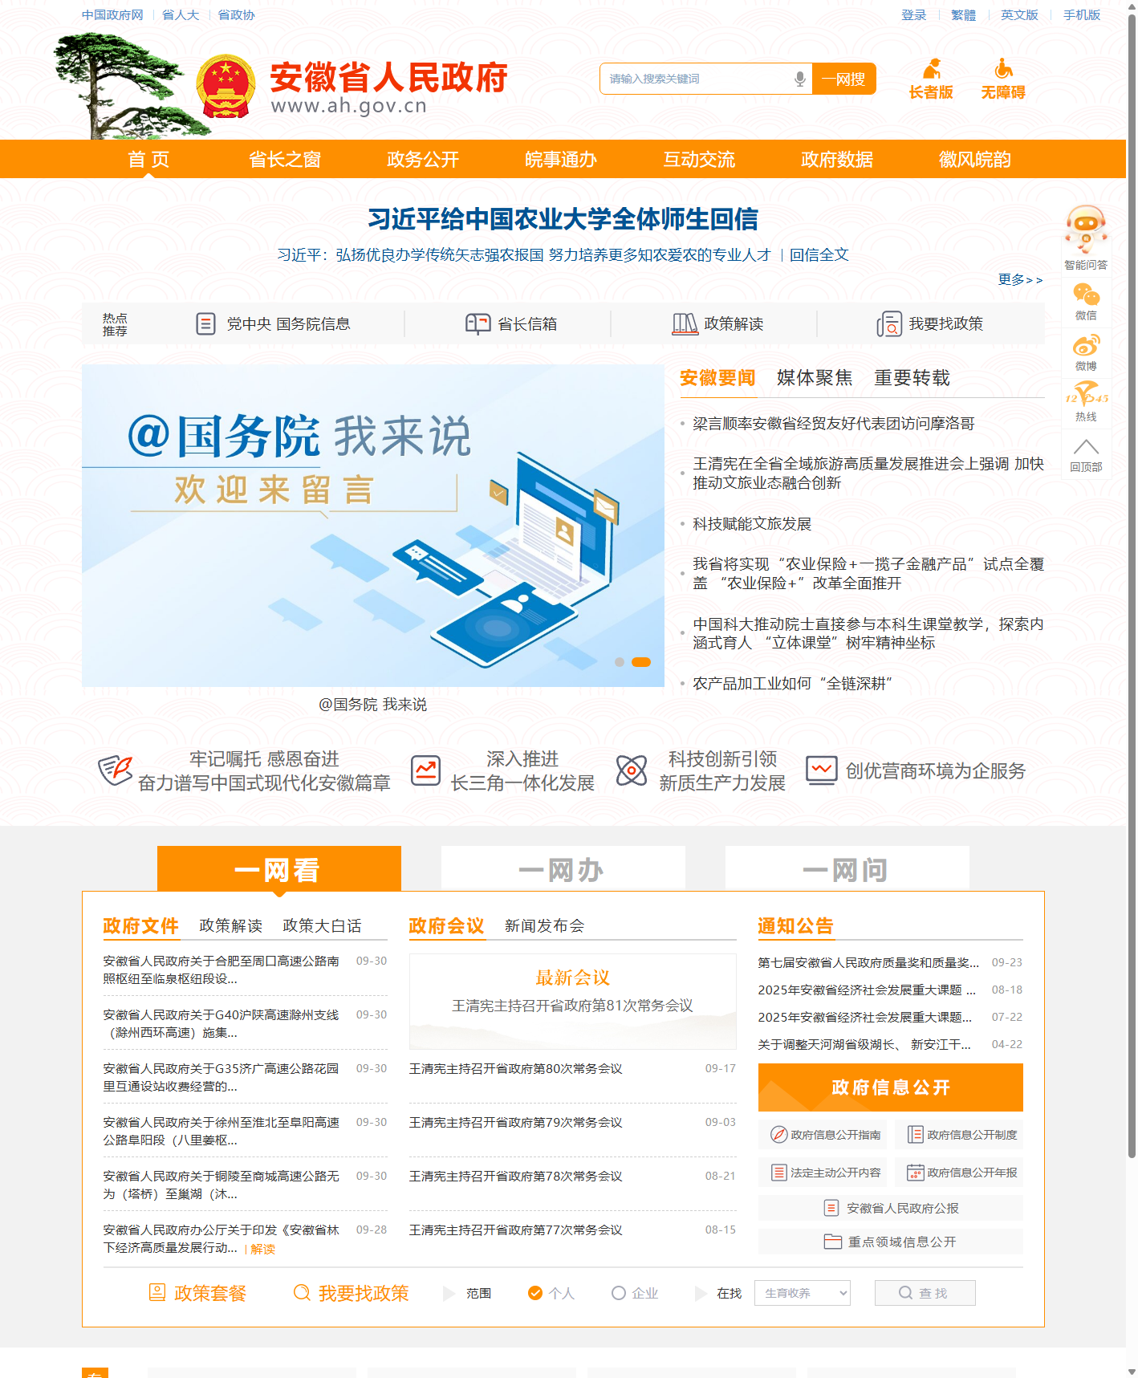Open the 政府信息公开 orange banner

pos(891,1087)
